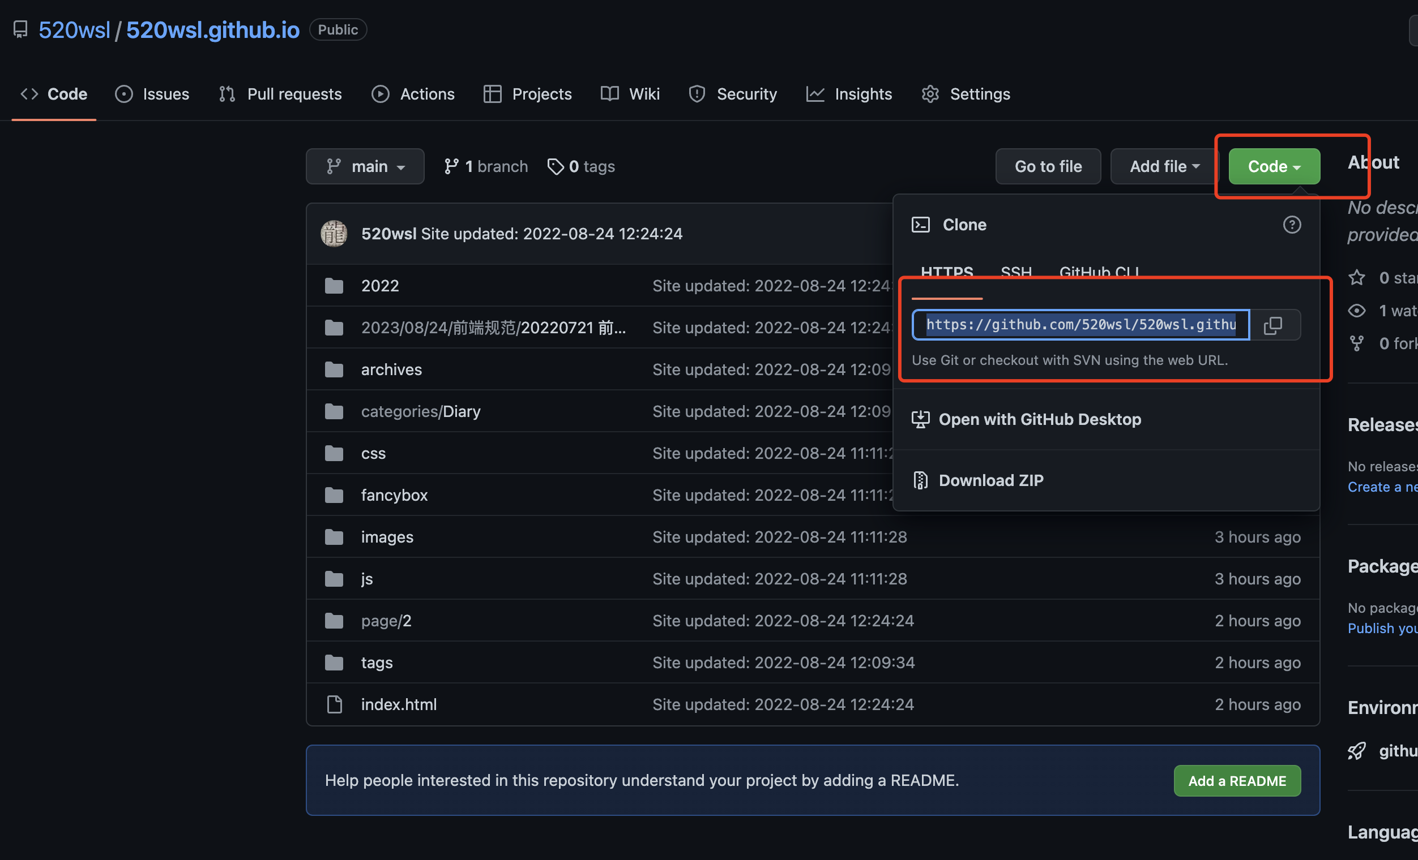Click the file icon next to index.html
Viewport: 1418px width, 860px height.
[x=334, y=704]
